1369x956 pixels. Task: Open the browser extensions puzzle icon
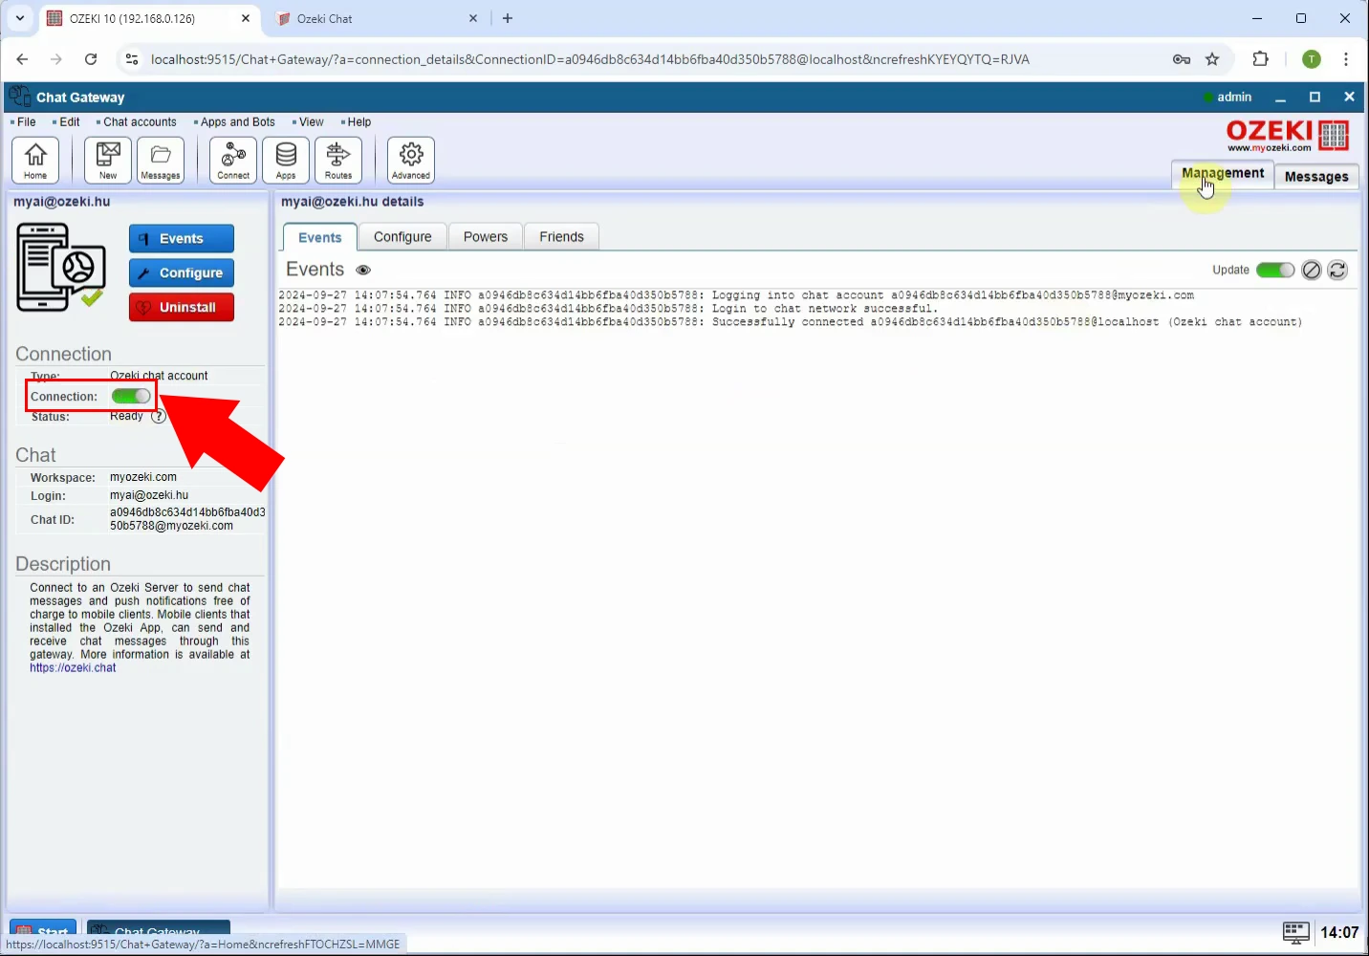tap(1260, 59)
